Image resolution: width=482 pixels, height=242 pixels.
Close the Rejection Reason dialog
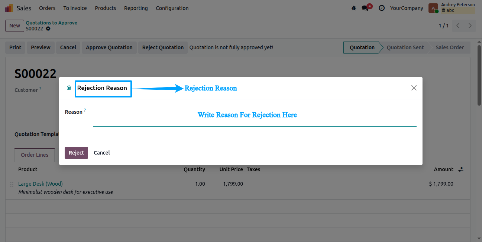click(x=414, y=88)
